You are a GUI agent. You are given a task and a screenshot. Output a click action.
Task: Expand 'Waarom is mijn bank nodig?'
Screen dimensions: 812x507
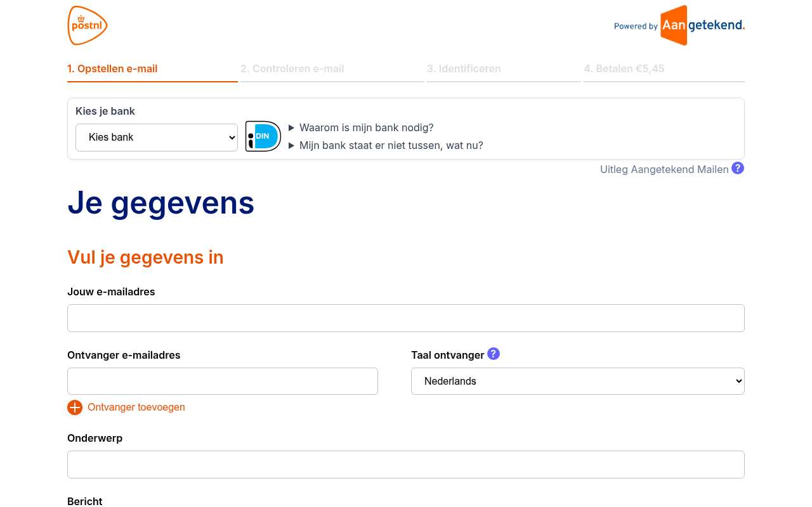361,127
